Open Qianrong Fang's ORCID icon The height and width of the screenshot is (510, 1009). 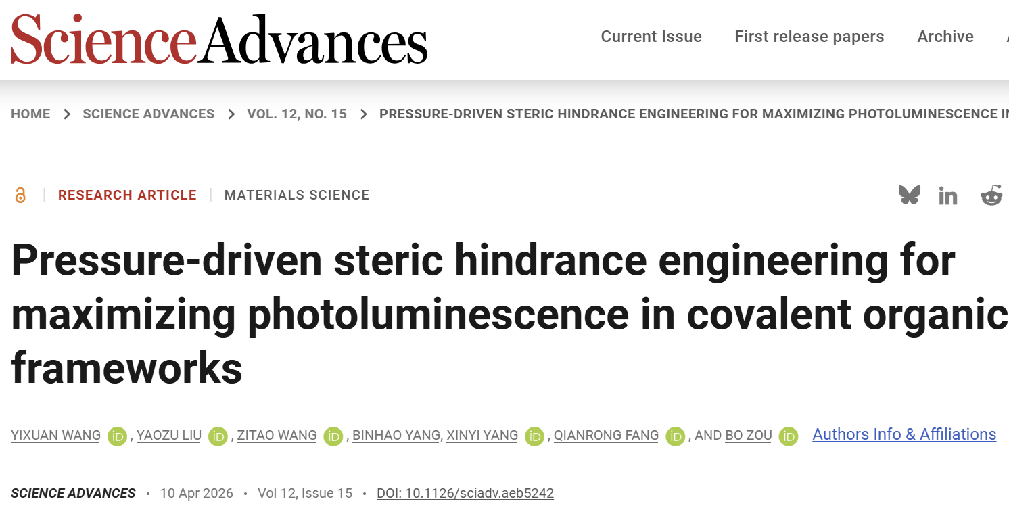(675, 436)
